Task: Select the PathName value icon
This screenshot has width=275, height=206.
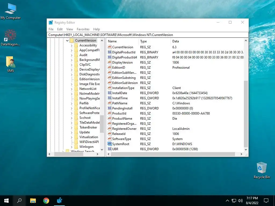Action: (x=110, y=103)
